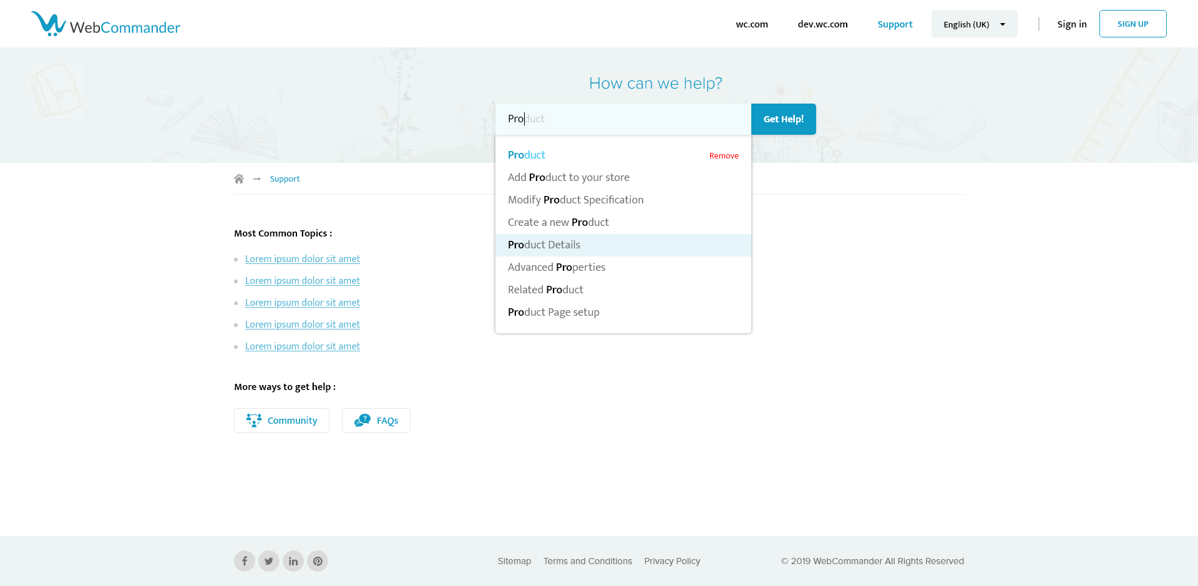Expand the English (UK) language dropdown

click(x=973, y=24)
